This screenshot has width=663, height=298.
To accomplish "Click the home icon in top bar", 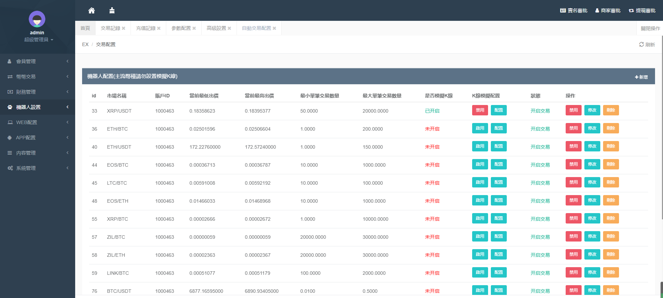I will click(91, 10).
